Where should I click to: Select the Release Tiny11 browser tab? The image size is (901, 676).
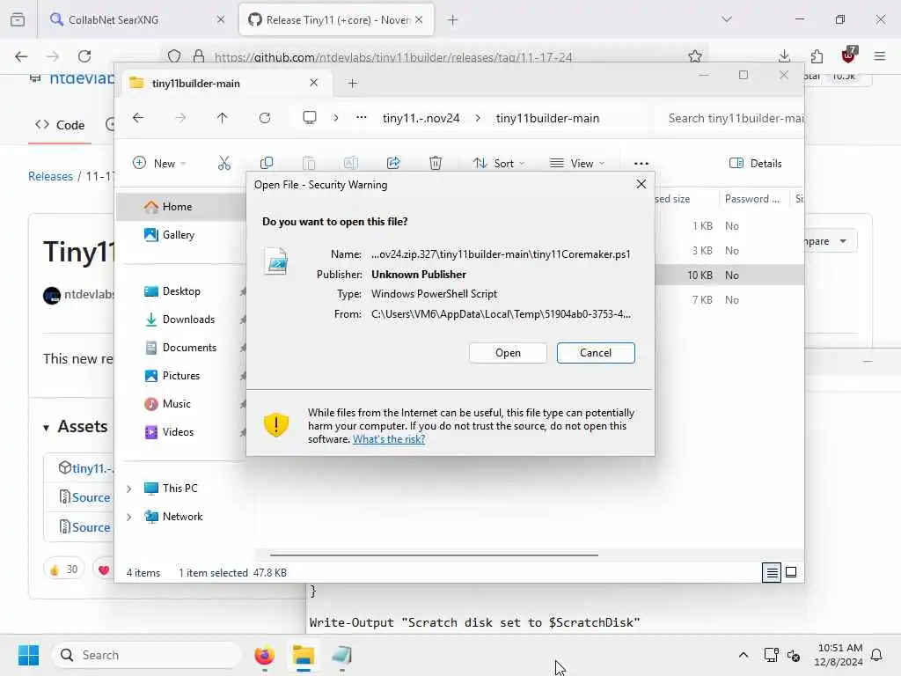(x=336, y=20)
